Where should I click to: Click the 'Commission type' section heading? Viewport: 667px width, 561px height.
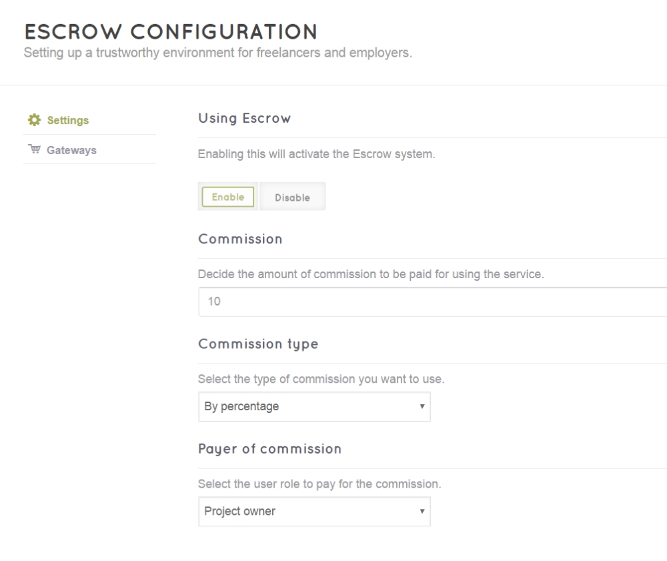pos(258,344)
